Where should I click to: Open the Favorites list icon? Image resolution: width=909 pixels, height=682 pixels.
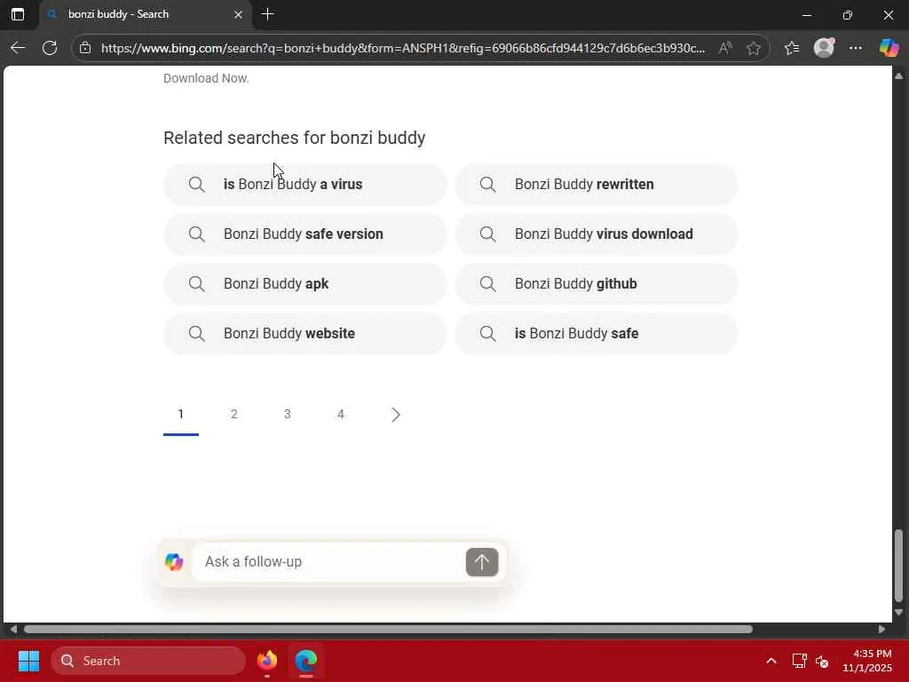click(x=792, y=48)
